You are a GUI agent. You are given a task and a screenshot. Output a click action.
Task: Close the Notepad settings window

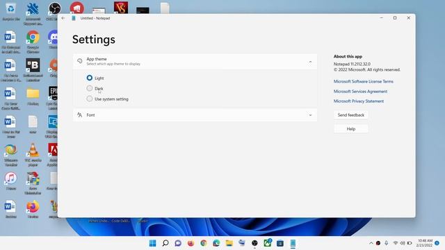coord(408,18)
